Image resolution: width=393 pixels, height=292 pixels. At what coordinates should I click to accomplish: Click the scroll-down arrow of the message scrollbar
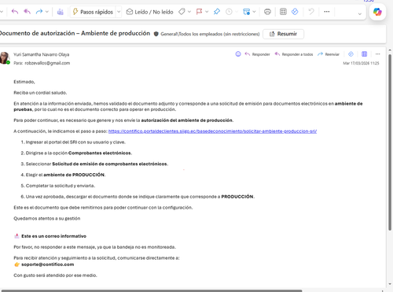click(x=390, y=284)
